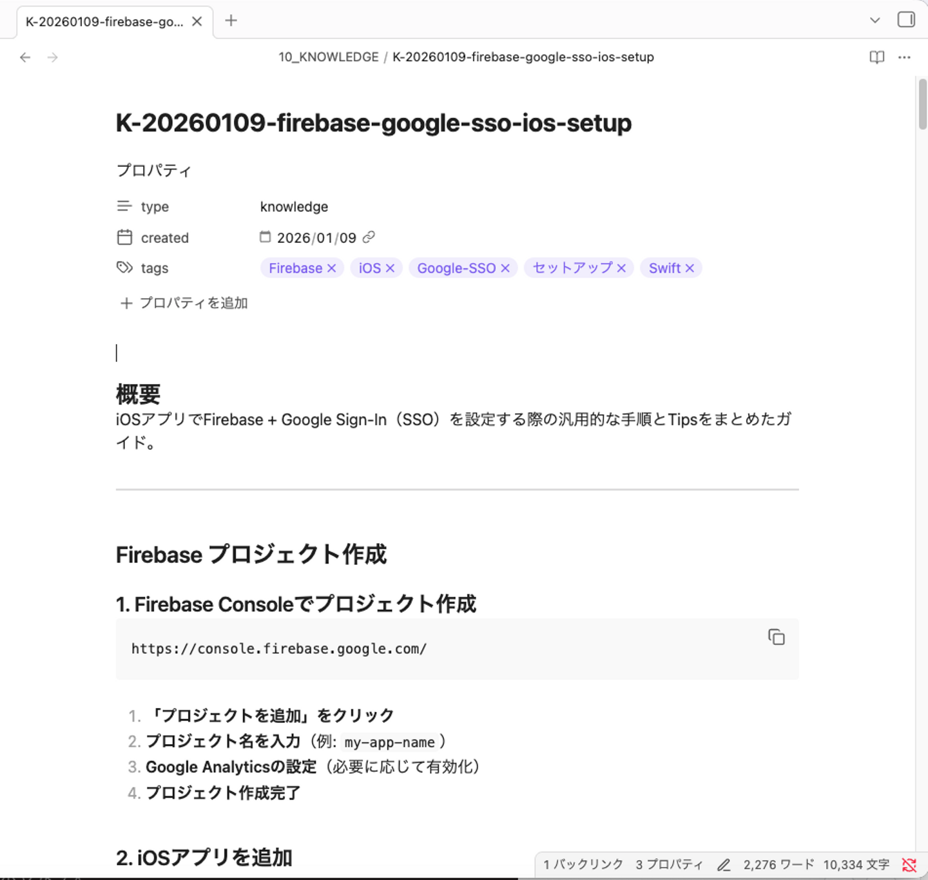Click the 10,334 文字 character count
The width and height of the screenshot is (928, 880).
coord(856,865)
